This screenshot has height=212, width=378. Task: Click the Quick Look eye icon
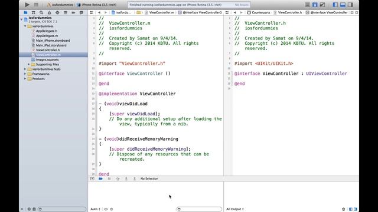[106, 209]
